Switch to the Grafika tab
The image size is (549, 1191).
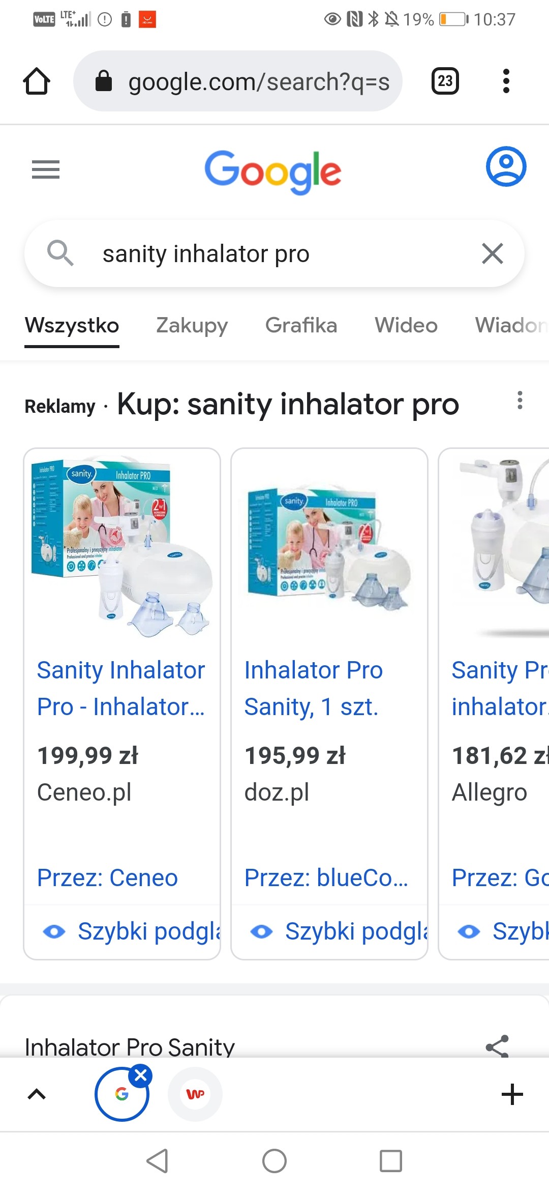point(301,325)
